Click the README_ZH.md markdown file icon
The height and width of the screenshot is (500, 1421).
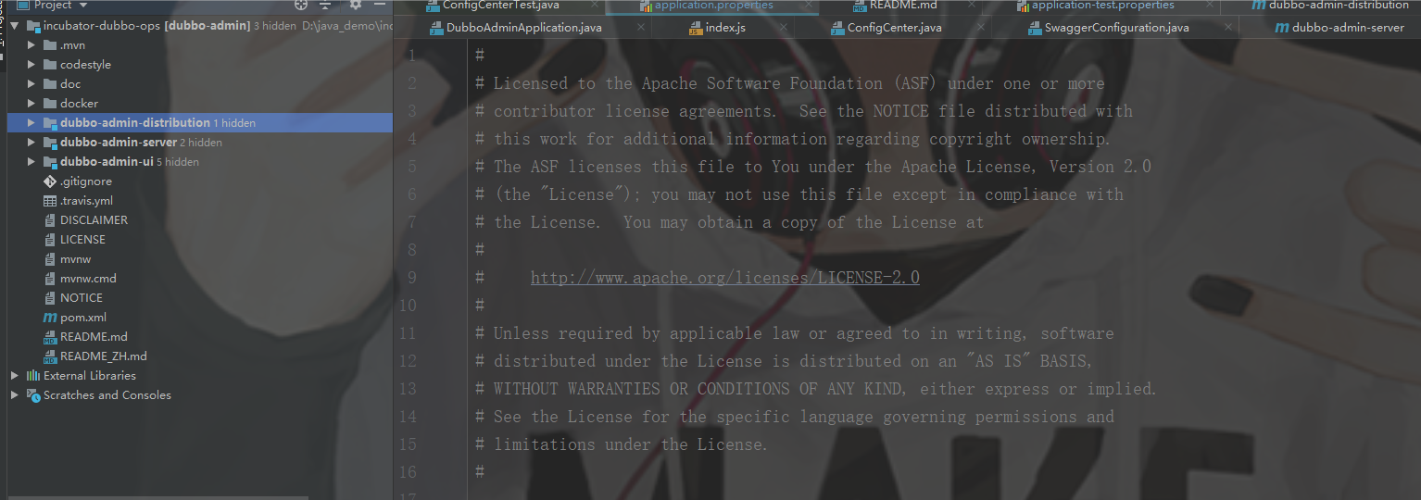pyautogui.click(x=50, y=356)
